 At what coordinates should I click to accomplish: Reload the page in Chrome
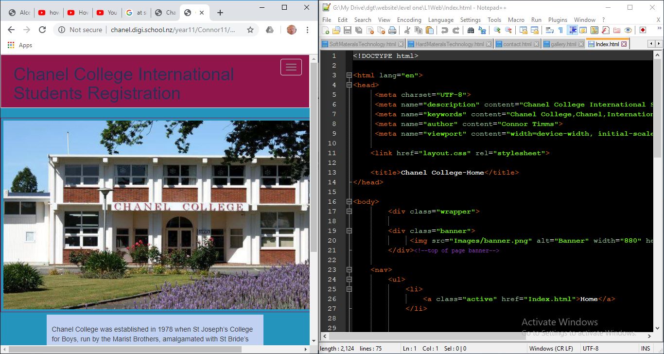pos(42,30)
